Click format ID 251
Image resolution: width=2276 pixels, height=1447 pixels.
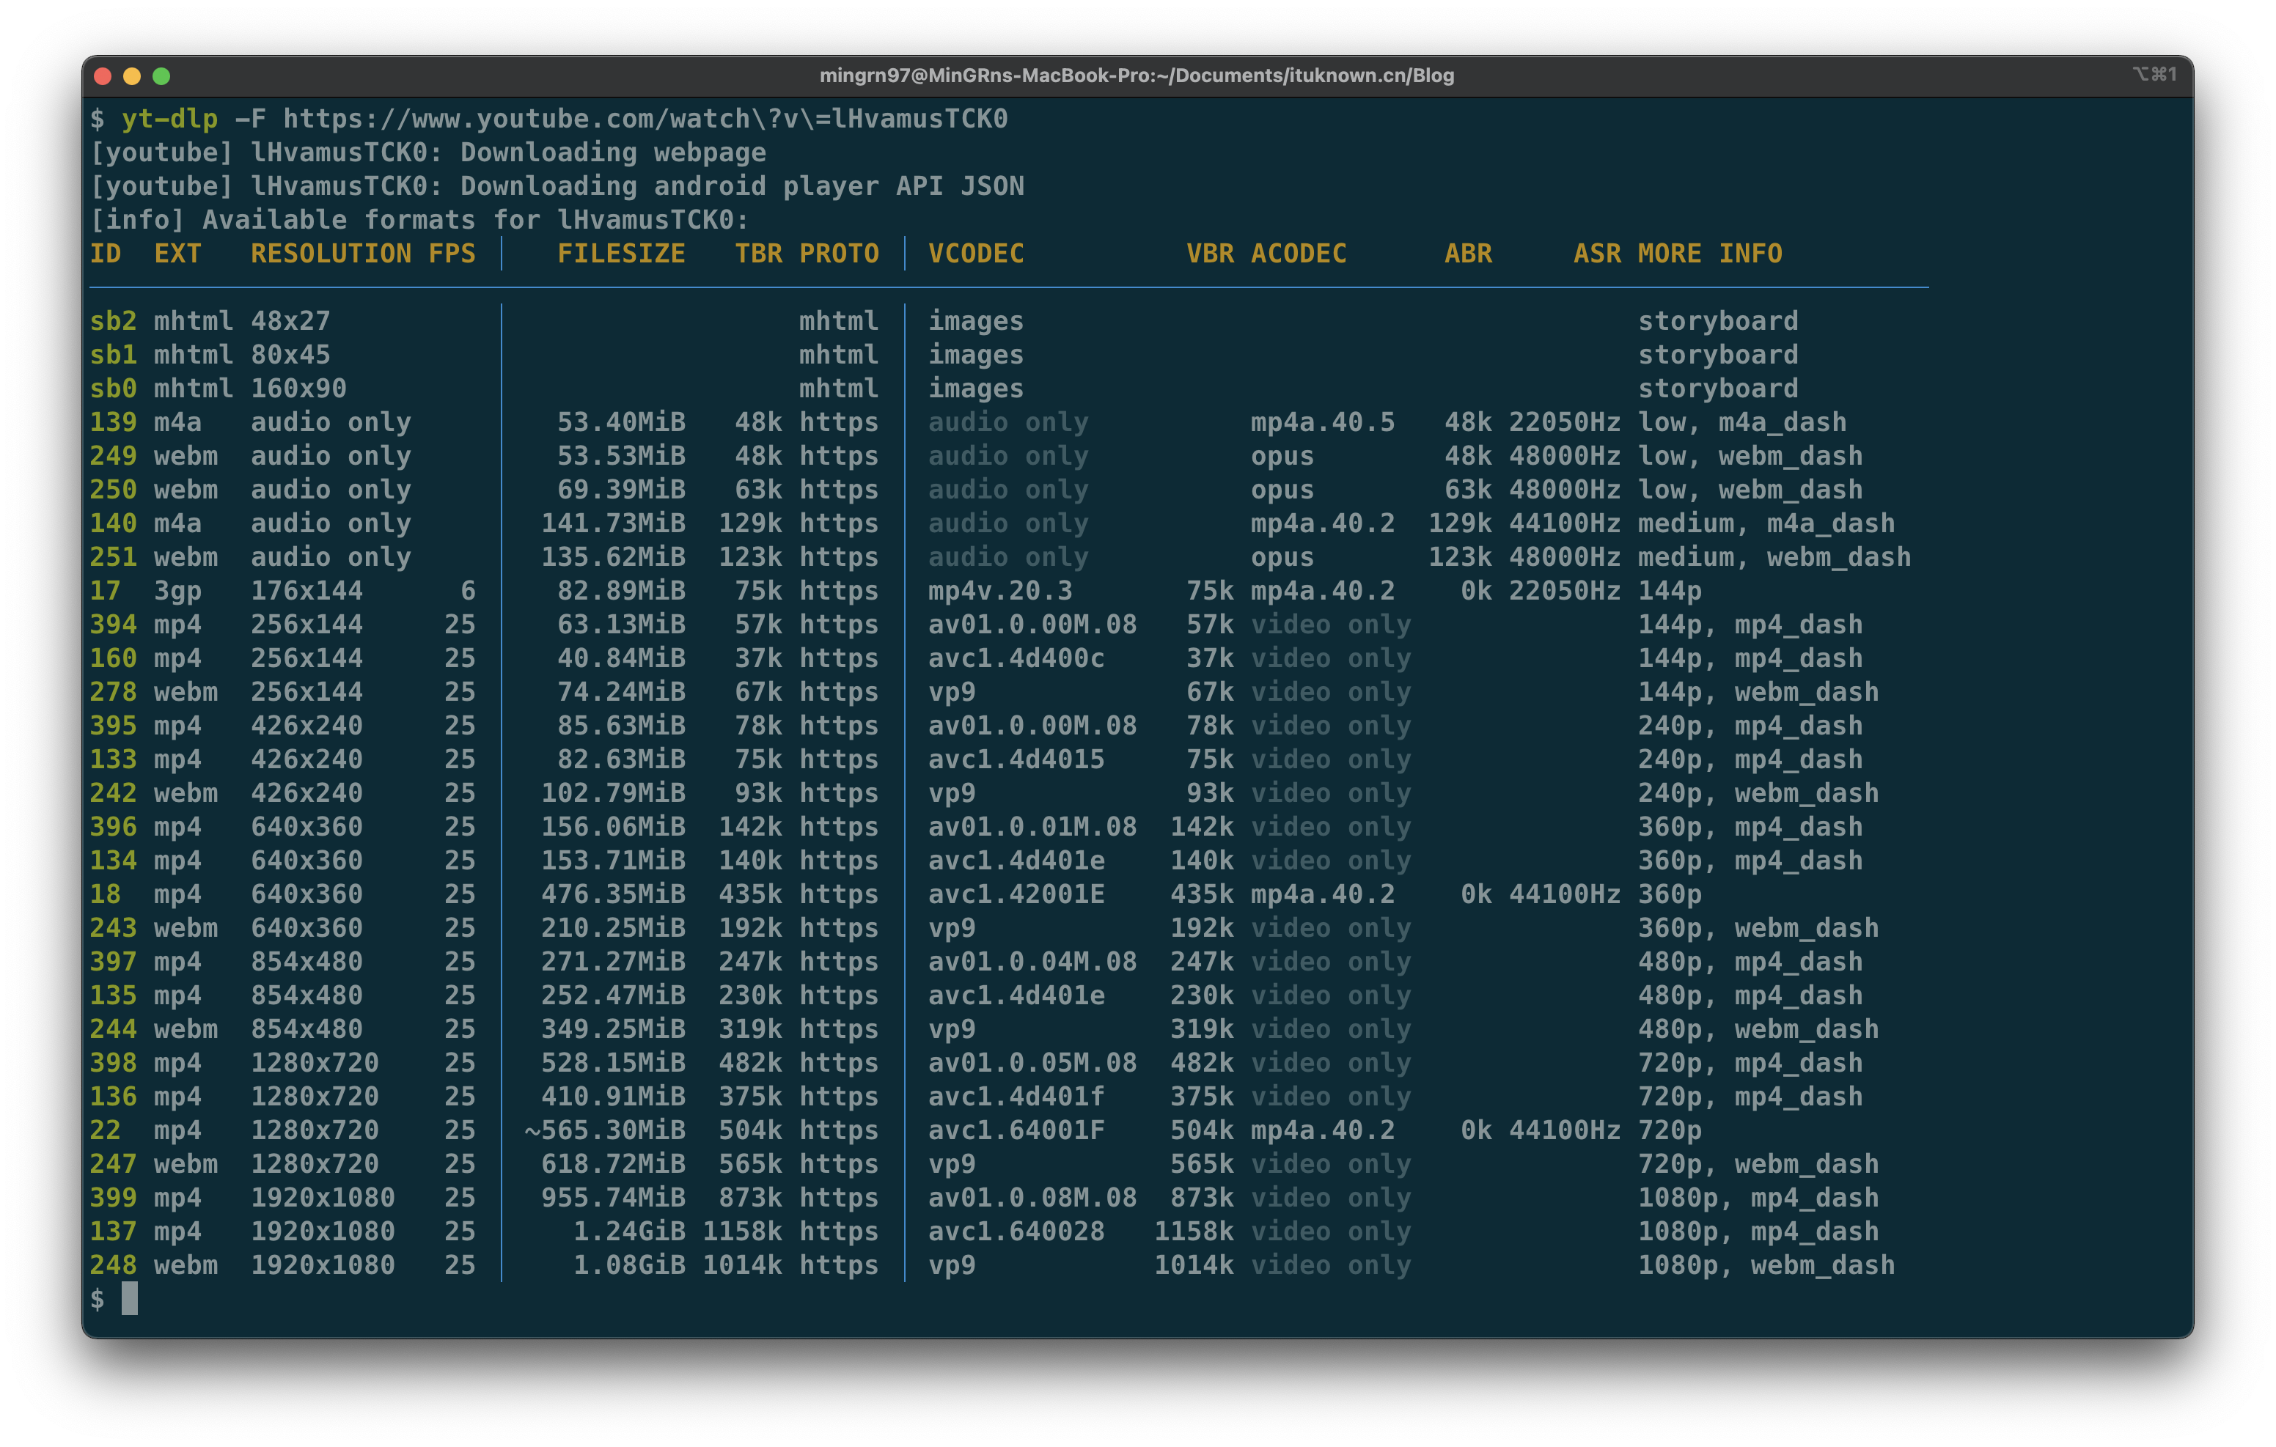tap(114, 556)
